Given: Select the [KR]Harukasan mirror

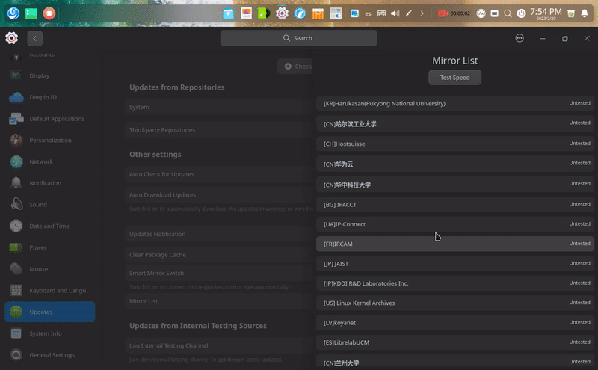Looking at the screenshot, I should [x=455, y=103].
